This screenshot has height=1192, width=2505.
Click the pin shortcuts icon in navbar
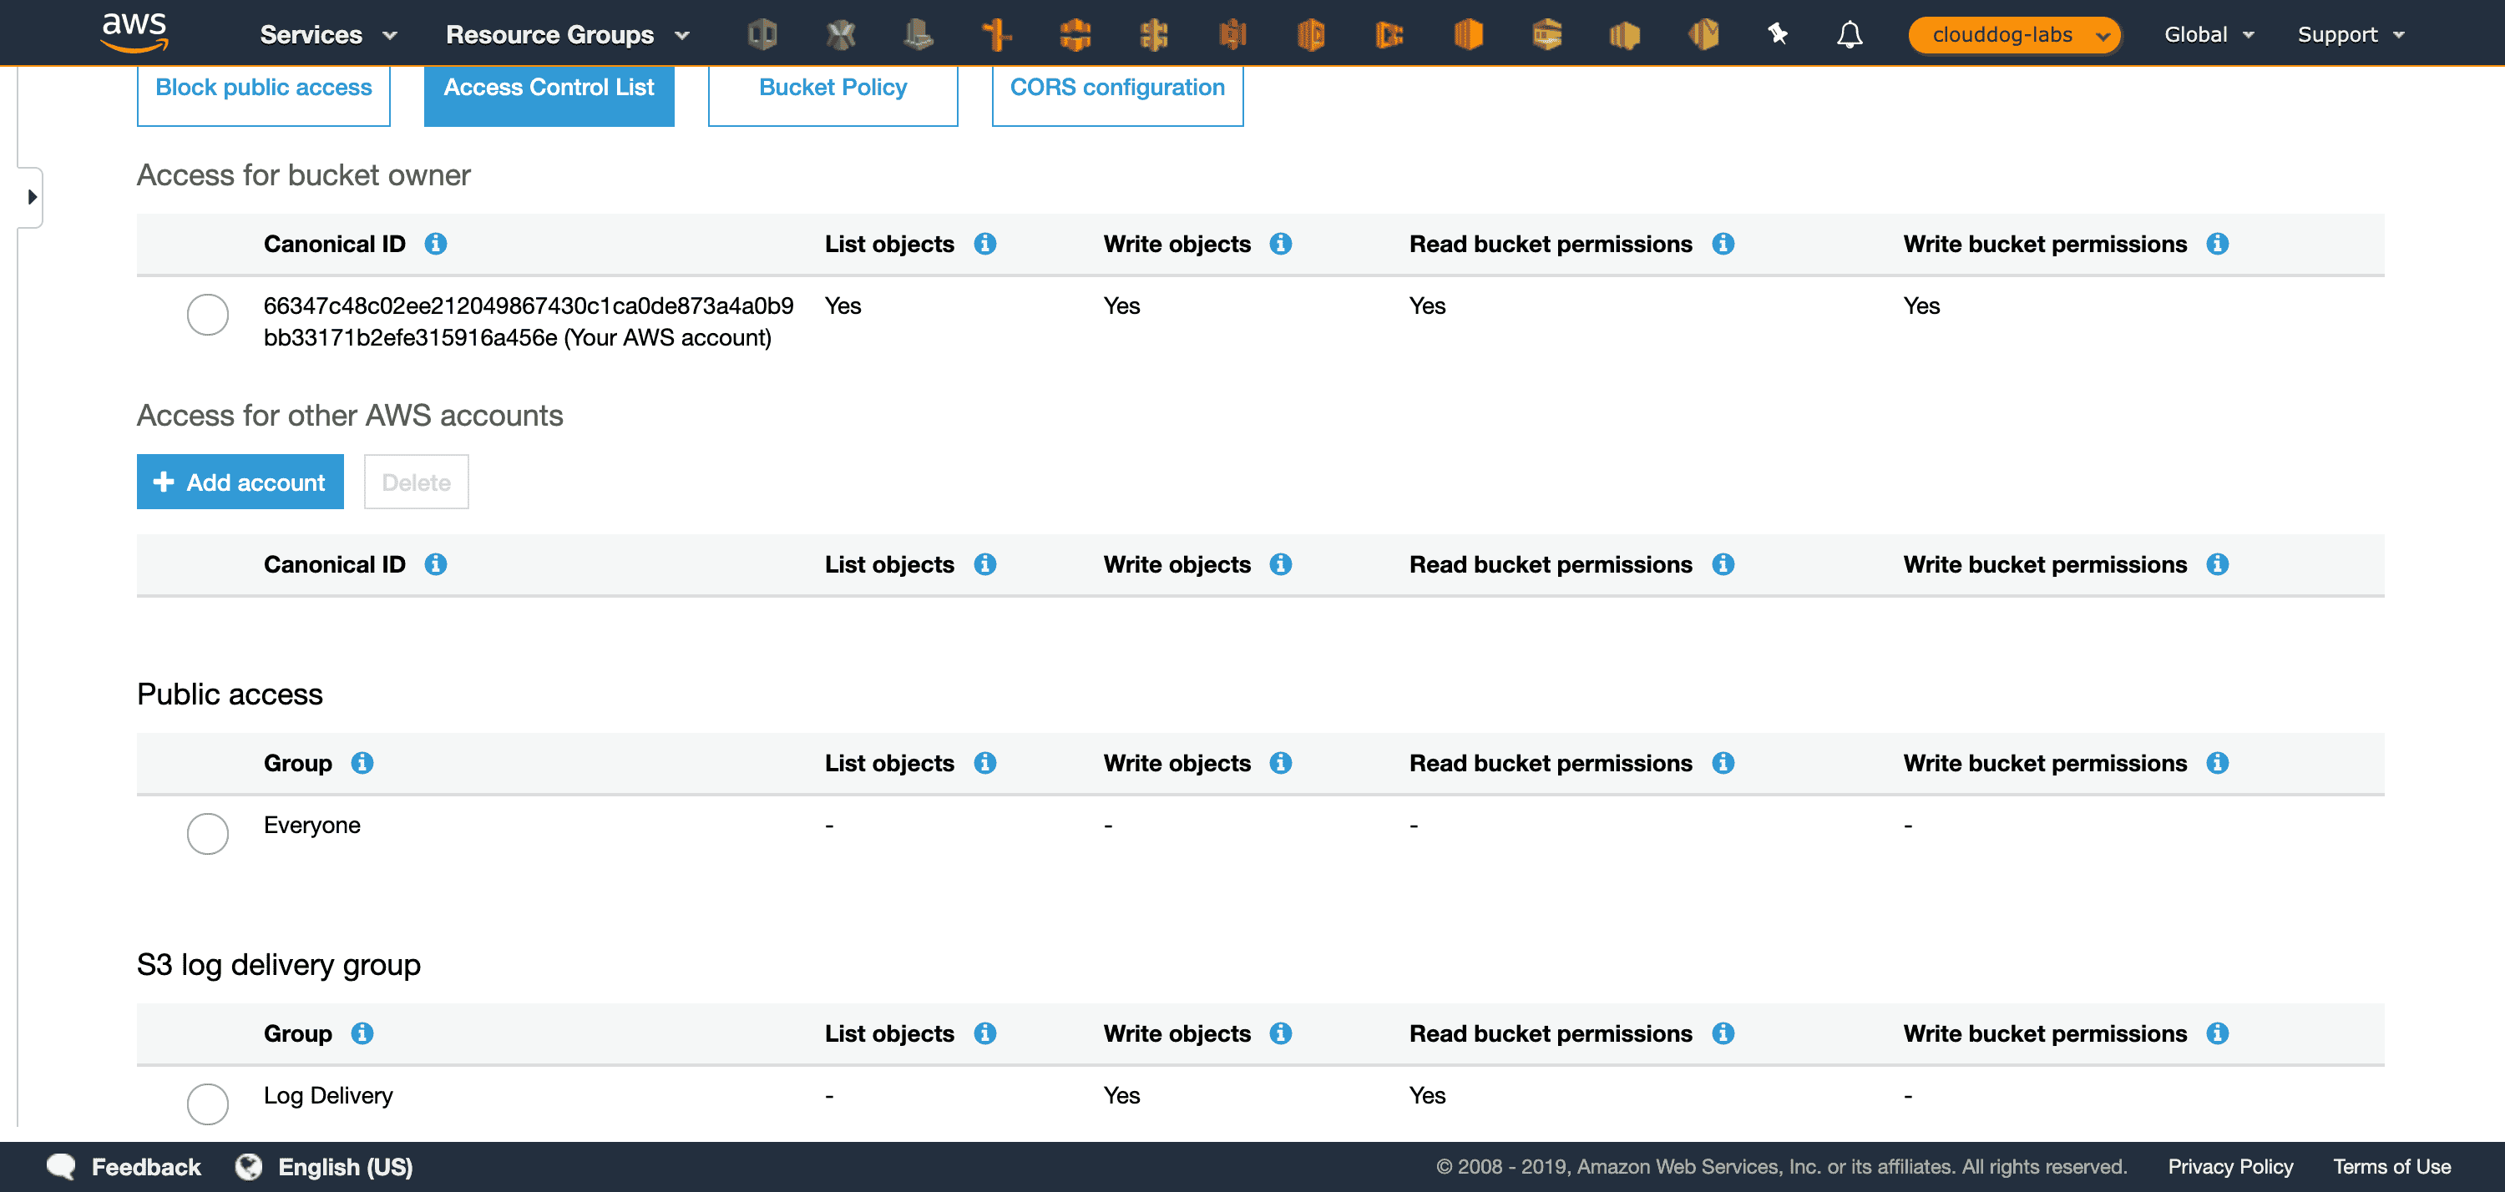[x=1777, y=35]
